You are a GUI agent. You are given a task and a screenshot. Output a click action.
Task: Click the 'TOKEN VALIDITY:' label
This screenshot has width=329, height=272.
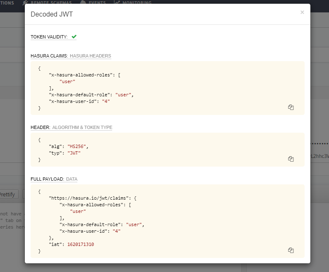tap(49, 37)
